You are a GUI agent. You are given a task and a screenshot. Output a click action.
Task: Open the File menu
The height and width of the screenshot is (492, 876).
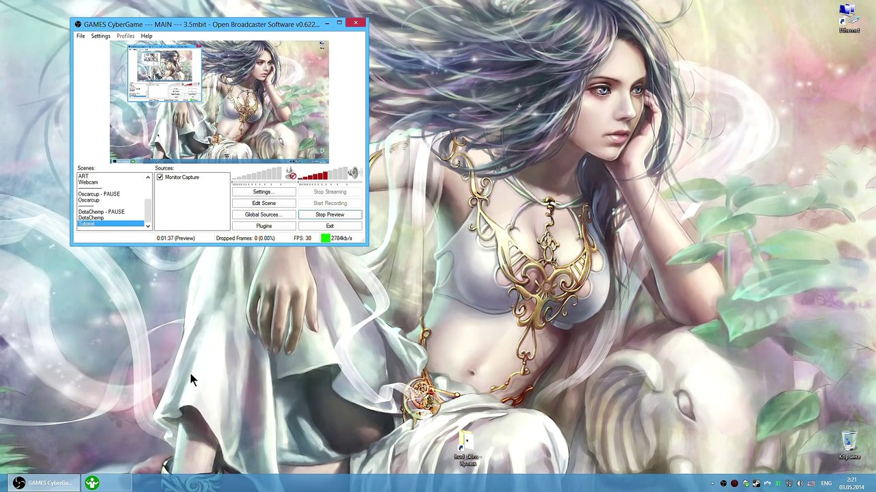point(81,36)
